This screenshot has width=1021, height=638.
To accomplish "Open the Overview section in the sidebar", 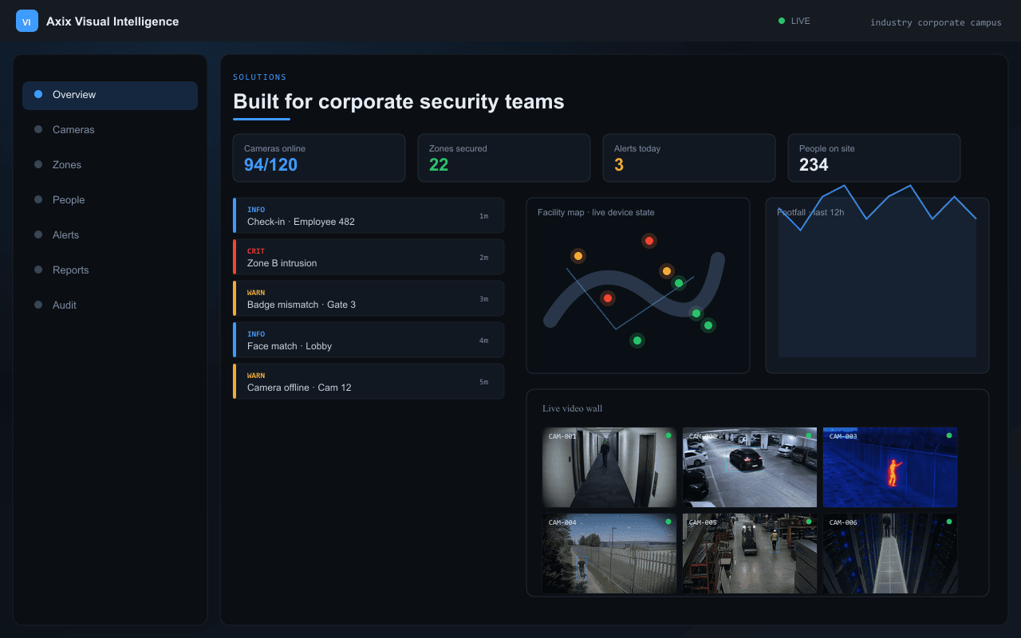I will click(110, 95).
